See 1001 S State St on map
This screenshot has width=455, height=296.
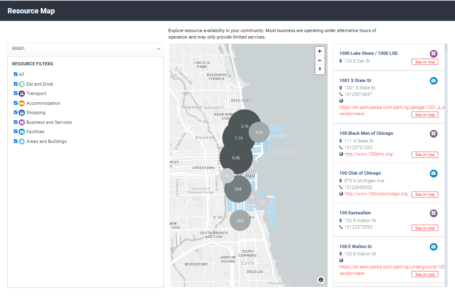pos(425,115)
